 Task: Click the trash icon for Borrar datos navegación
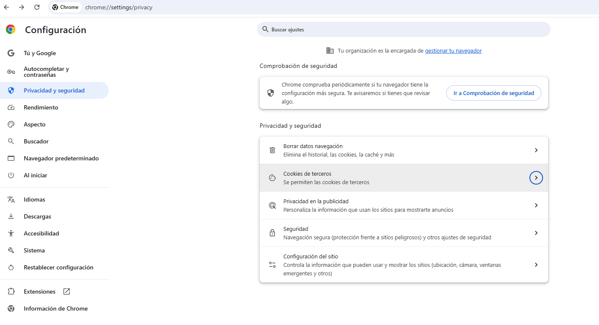pos(272,150)
